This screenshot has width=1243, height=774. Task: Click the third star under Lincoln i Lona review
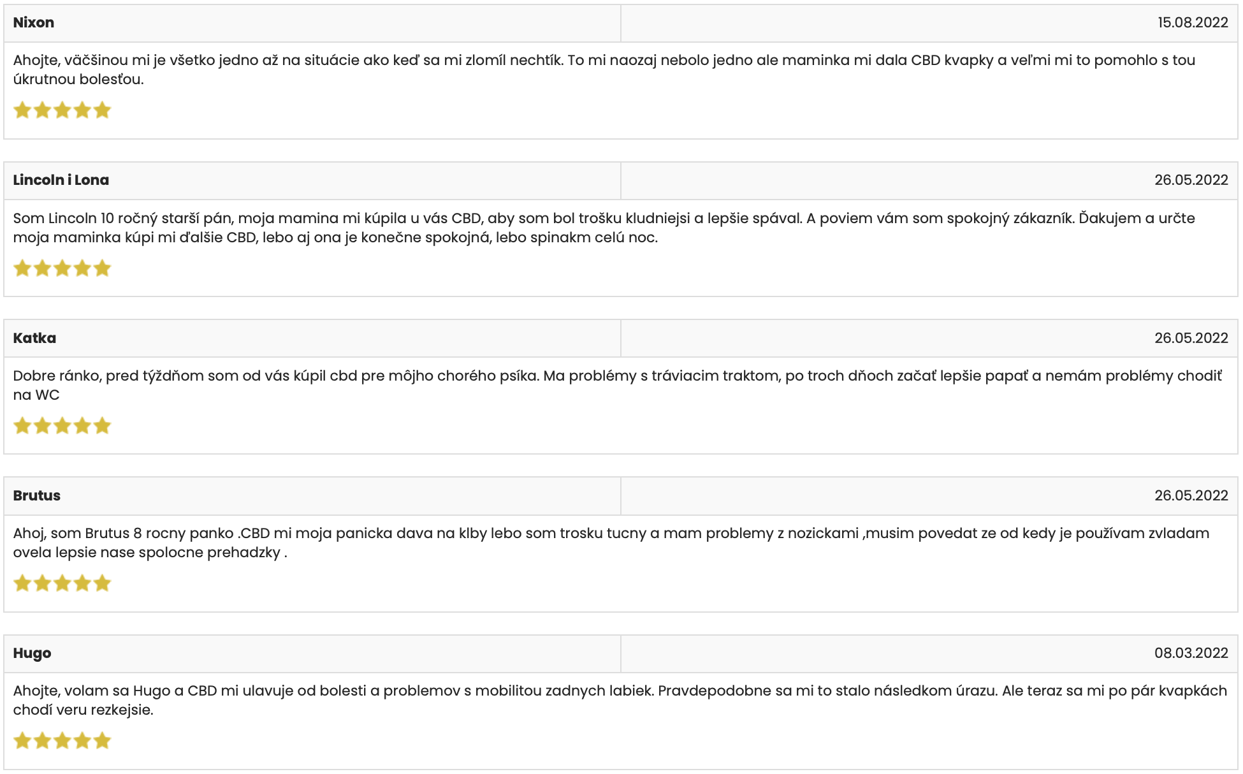[62, 268]
